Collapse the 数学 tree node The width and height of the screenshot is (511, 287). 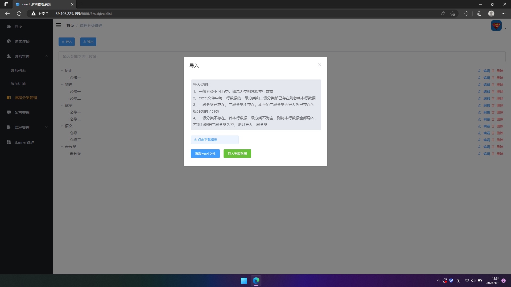pos(62,105)
